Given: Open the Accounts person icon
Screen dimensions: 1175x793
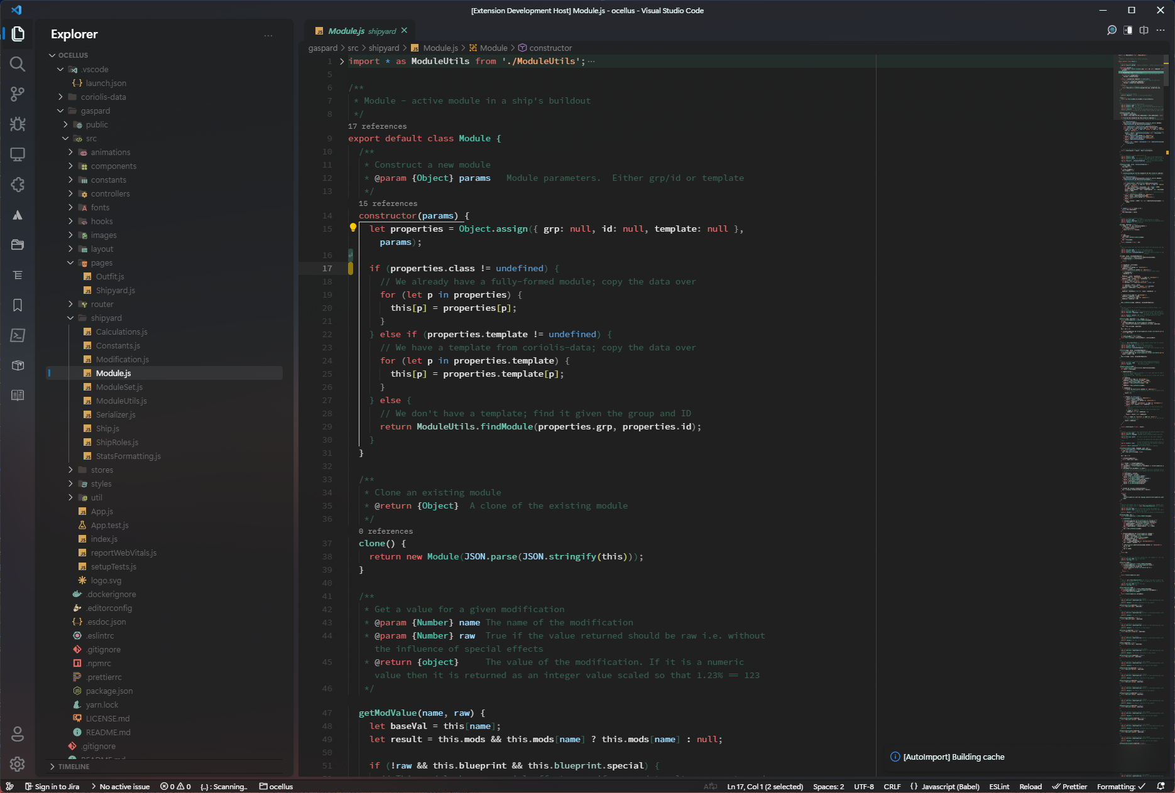Looking at the screenshot, I should (x=18, y=733).
